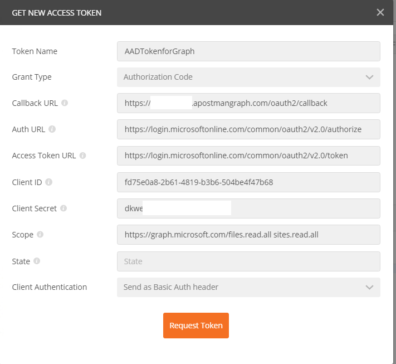Viewport: 396px width, 364px height.
Task: Select the Access Token URL field
Action: [248, 156]
